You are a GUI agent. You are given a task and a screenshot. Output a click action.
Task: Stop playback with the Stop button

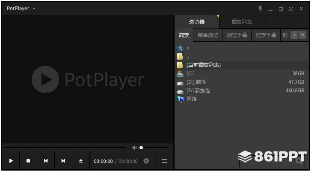pos(28,161)
